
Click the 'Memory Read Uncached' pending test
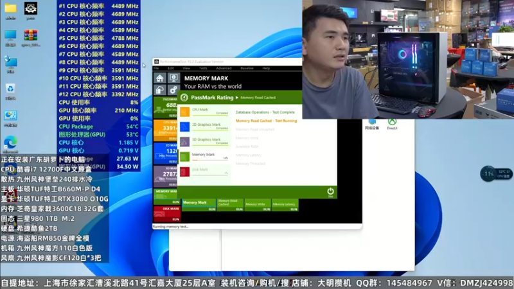[255, 130]
